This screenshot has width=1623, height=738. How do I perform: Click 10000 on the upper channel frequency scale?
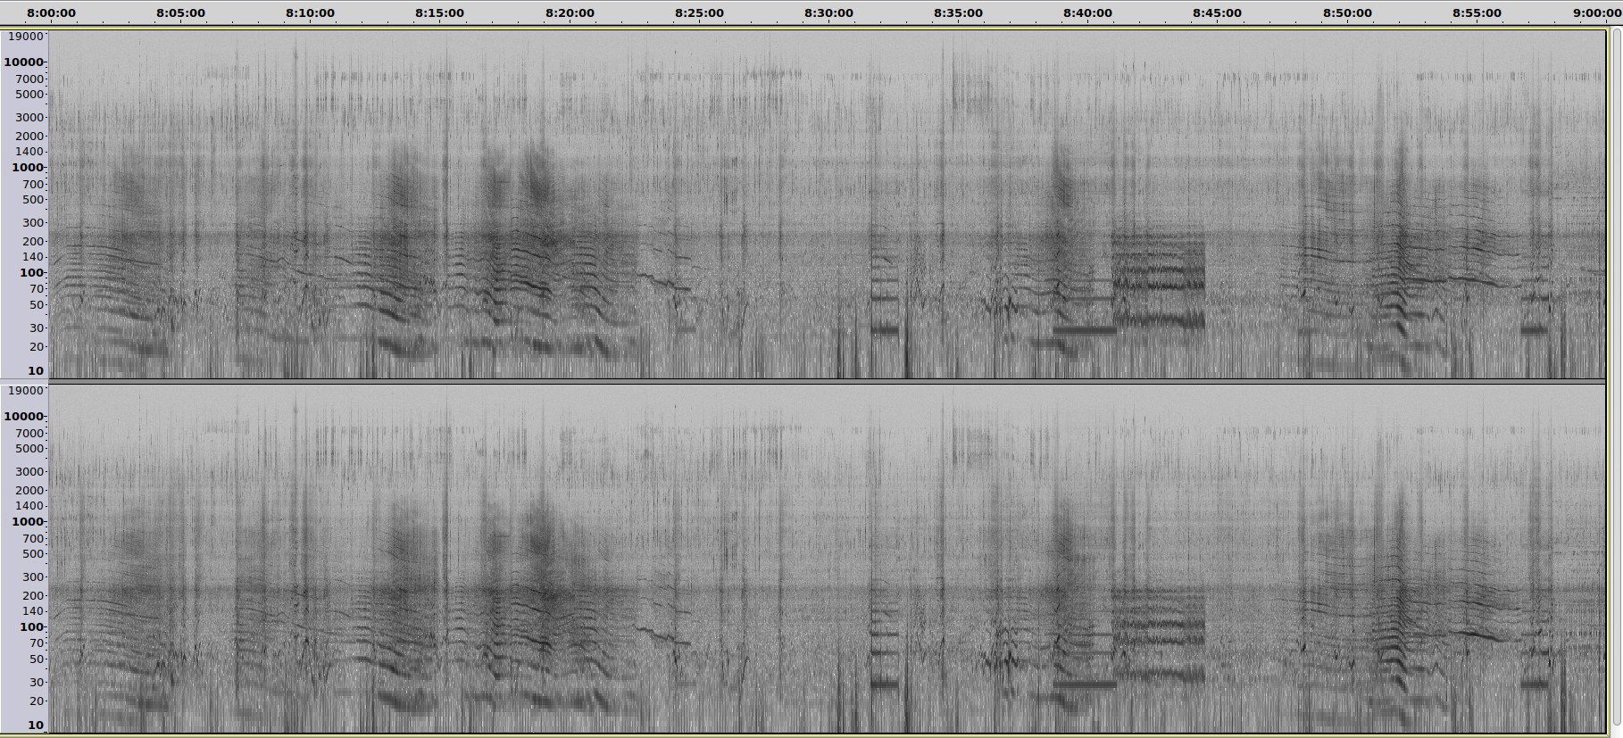(24, 62)
